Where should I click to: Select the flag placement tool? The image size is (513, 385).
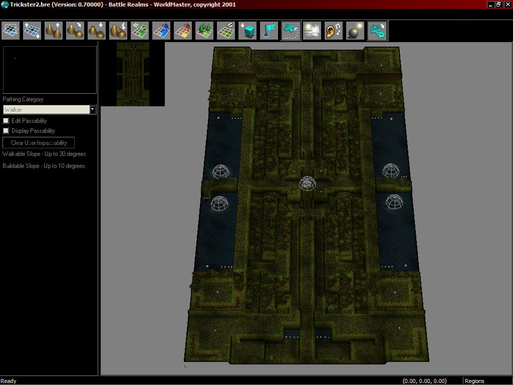269,31
